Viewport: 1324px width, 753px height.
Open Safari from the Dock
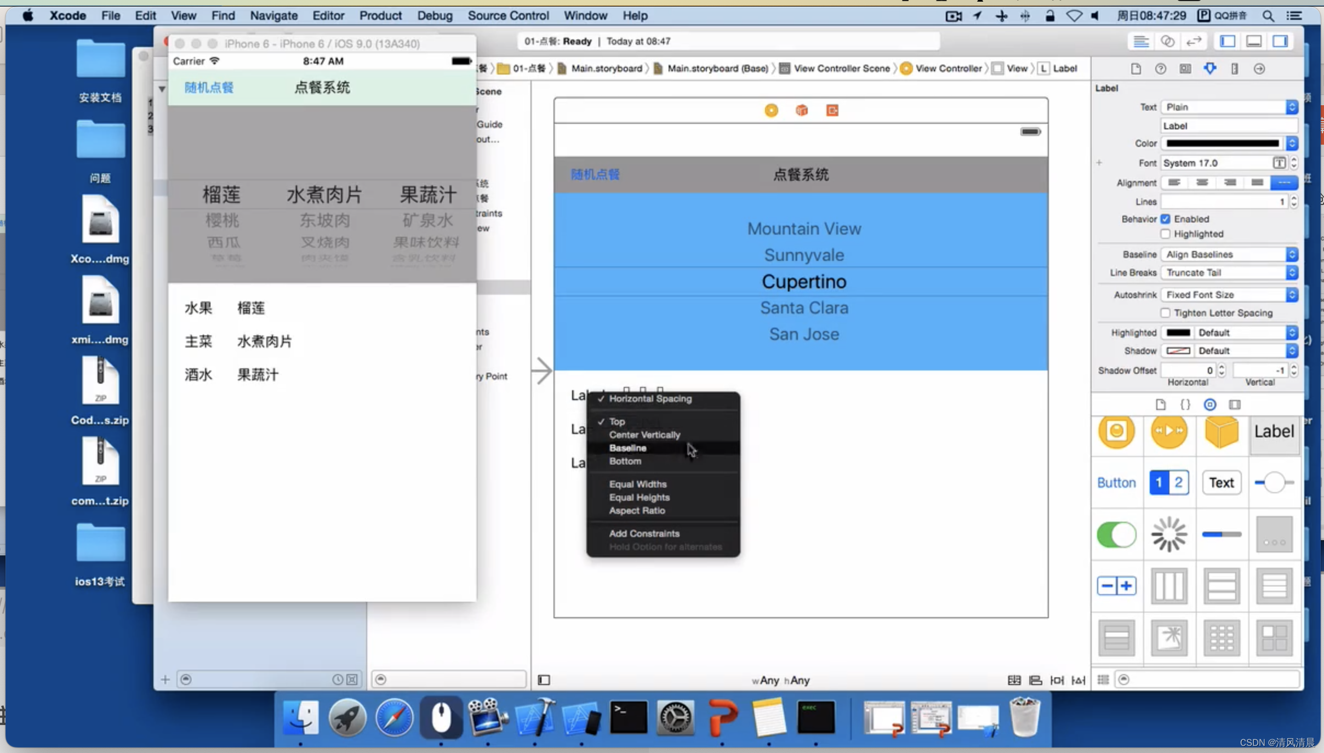[x=394, y=718]
